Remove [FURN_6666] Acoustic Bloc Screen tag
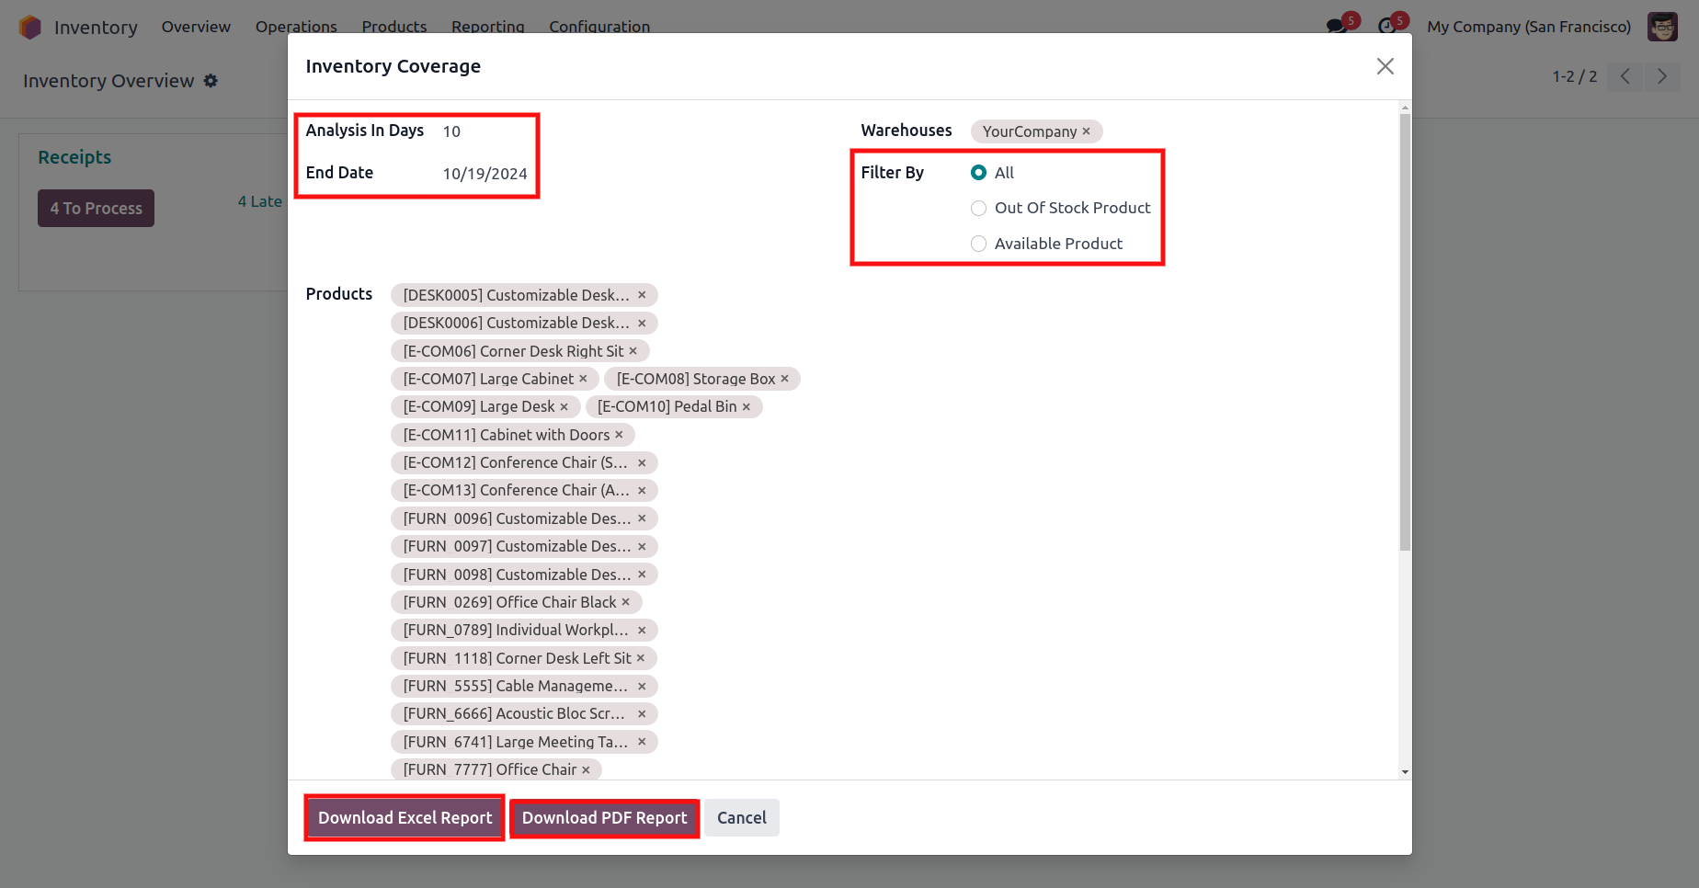Image resolution: width=1699 pixels, height=888 pixels. tap(642, 713)
